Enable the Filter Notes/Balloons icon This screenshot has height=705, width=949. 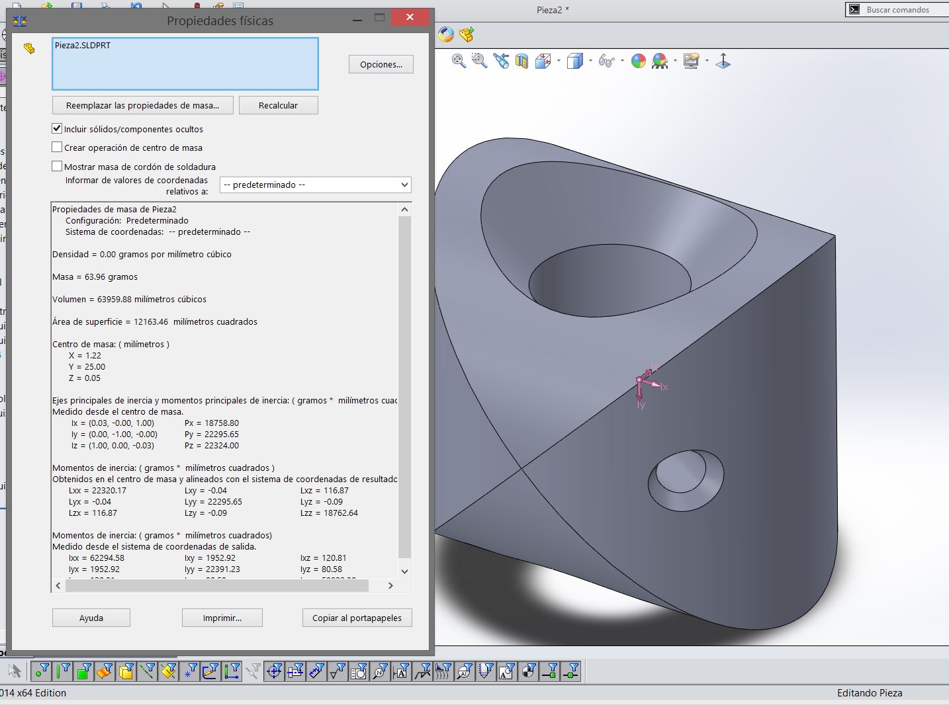pyautogui.click(x=380, y=671)
